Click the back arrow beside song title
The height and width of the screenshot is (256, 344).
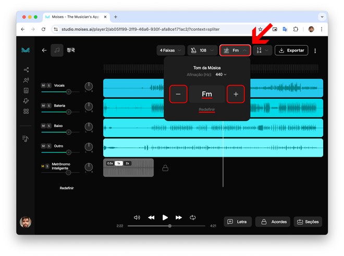pos(44,50)
